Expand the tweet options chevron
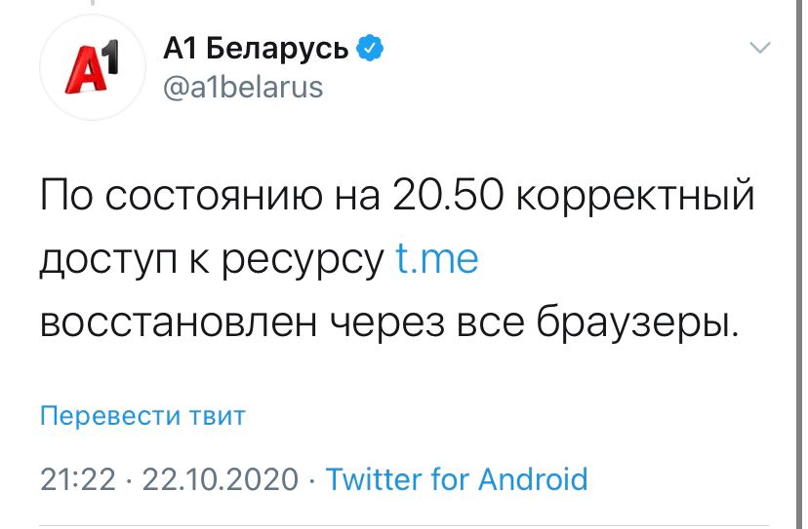The image size is (808, 529). point(758,48)
